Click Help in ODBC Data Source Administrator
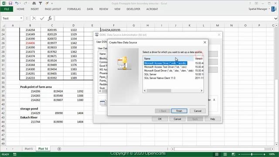 click(213, 119)
